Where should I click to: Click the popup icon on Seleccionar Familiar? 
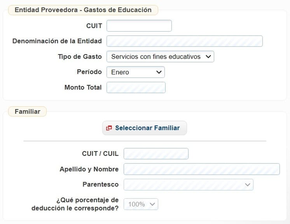click(x=109, y=128)
